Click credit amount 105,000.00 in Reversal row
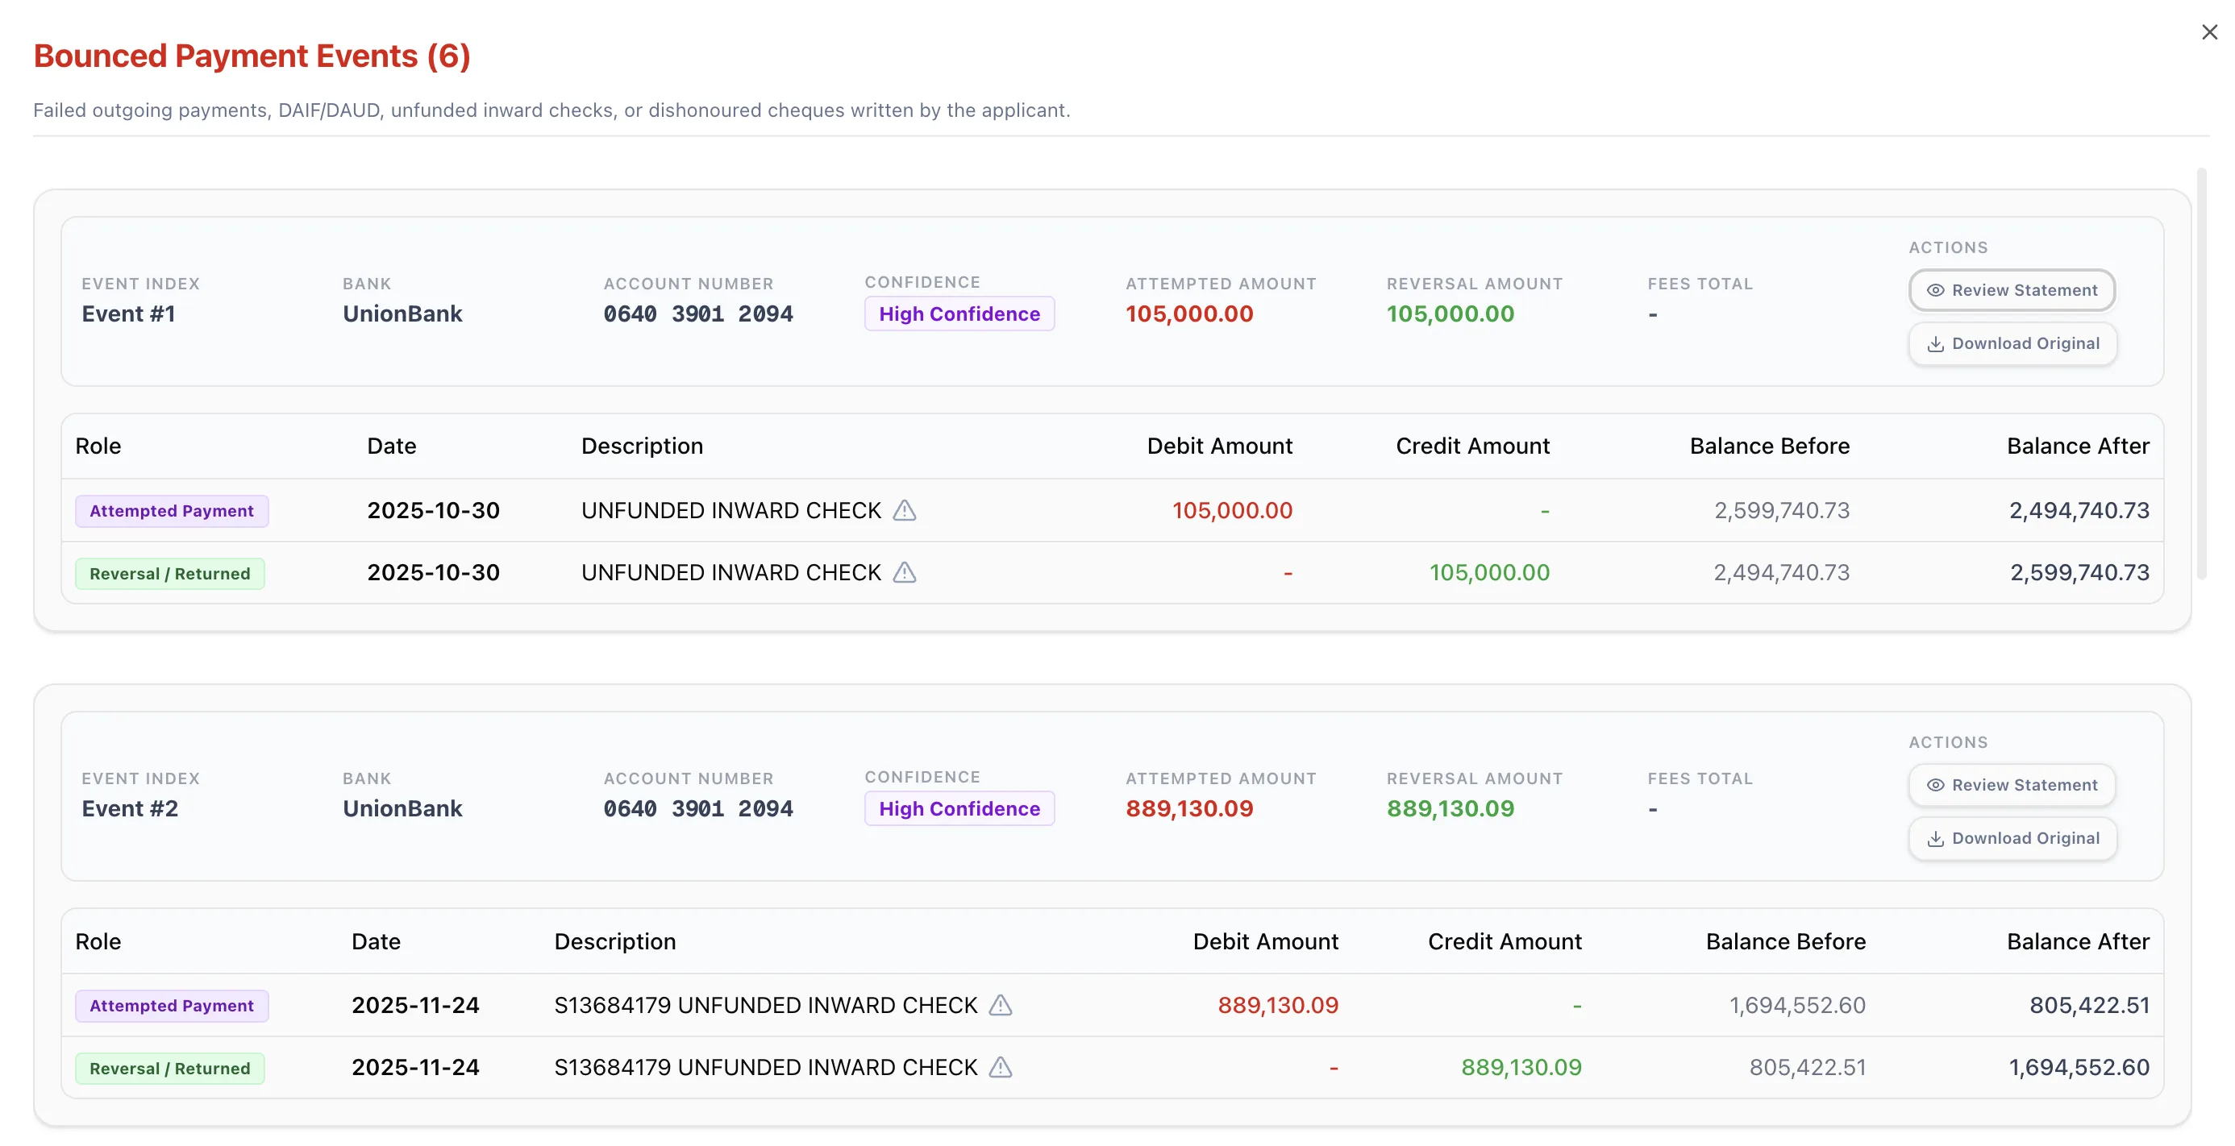The height and width of the screenshot is (1146, 2235). [1489, 572]
